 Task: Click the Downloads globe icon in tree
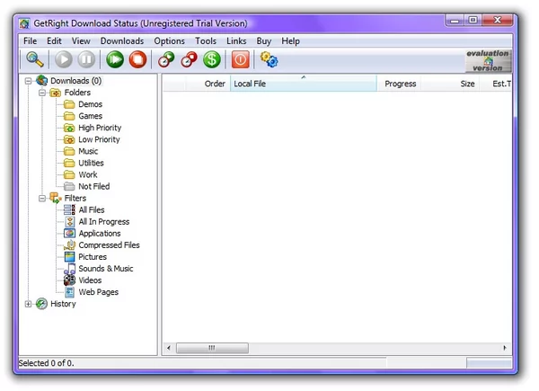tap(42, 81)
